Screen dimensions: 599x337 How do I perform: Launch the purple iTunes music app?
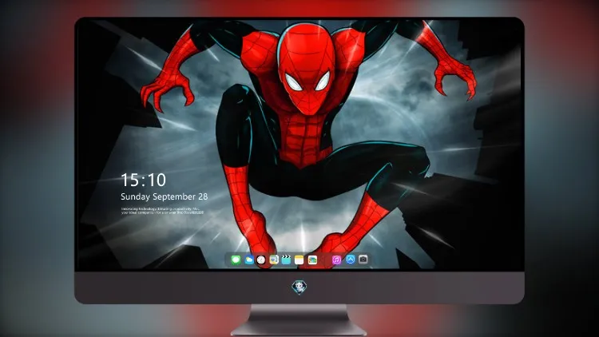pos(336,260)
